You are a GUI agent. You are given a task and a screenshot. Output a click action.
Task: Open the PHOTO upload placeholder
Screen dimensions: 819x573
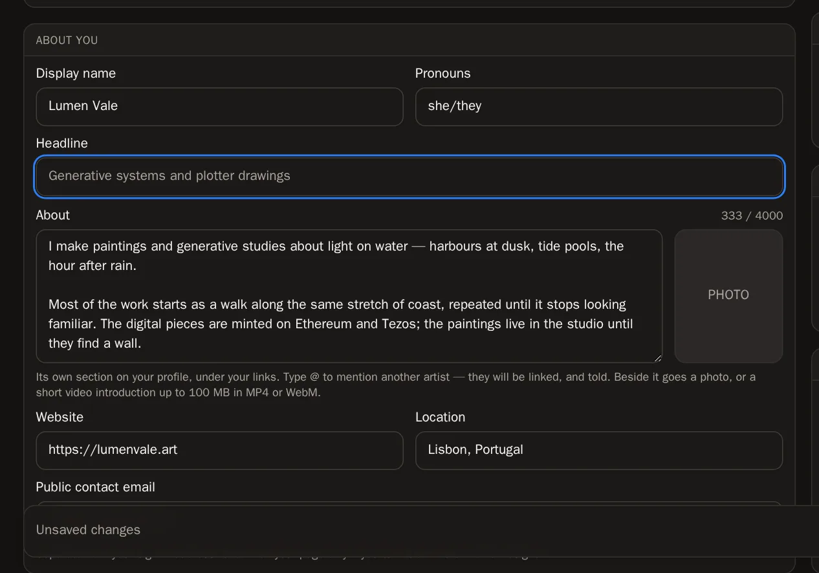[x=728, y=296]
